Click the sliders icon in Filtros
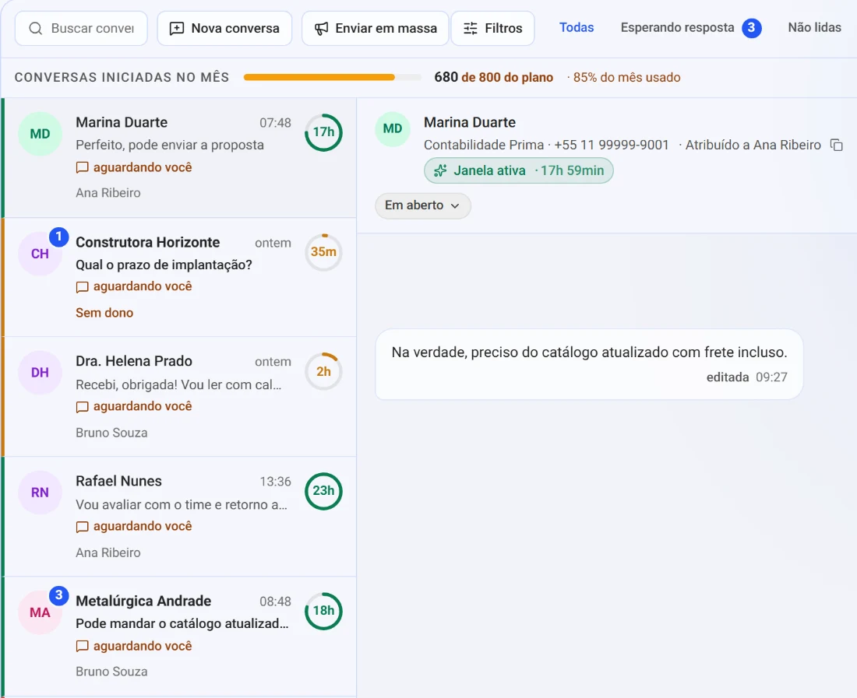 471,28
